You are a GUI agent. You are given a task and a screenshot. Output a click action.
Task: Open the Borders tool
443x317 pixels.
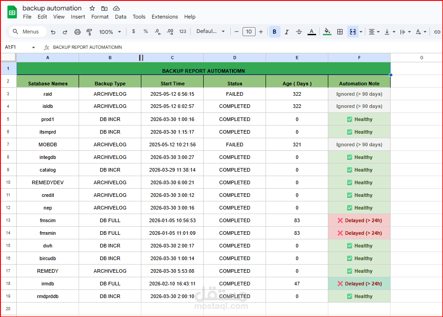(340, 32)
